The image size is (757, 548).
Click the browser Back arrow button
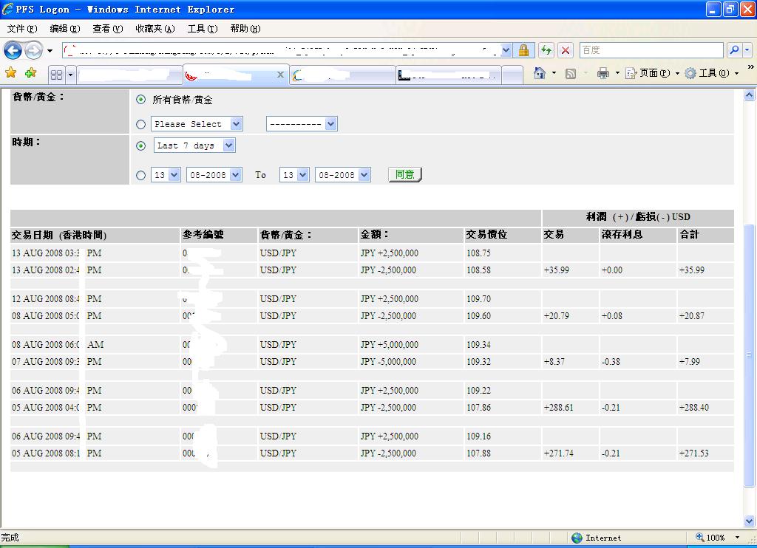[x=13, y=50]
